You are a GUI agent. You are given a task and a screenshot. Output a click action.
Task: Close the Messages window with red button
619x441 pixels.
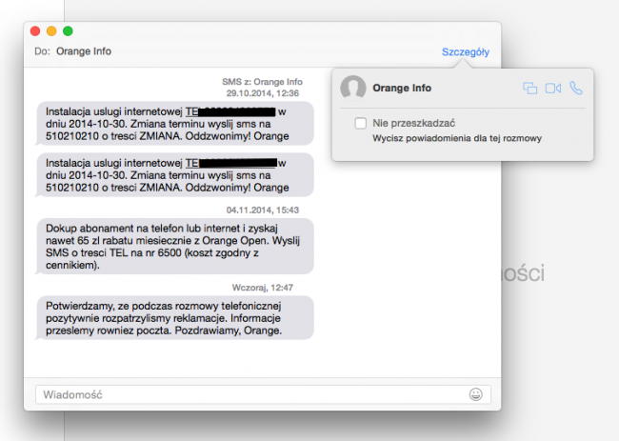[35, 30]
